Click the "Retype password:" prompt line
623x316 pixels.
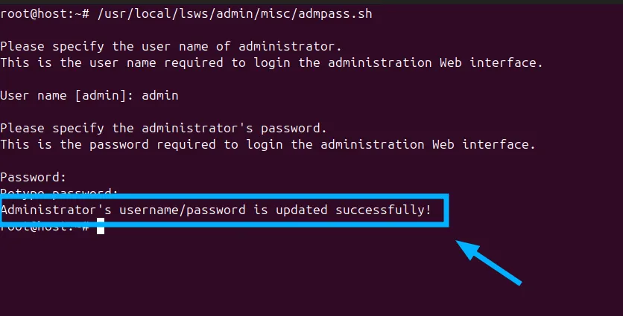pos(60,194)
